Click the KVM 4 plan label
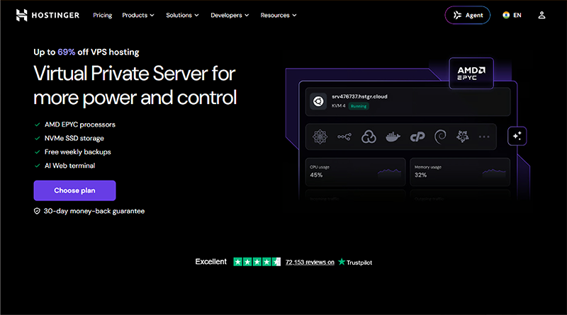567x315 pixels. coord(339,106)
